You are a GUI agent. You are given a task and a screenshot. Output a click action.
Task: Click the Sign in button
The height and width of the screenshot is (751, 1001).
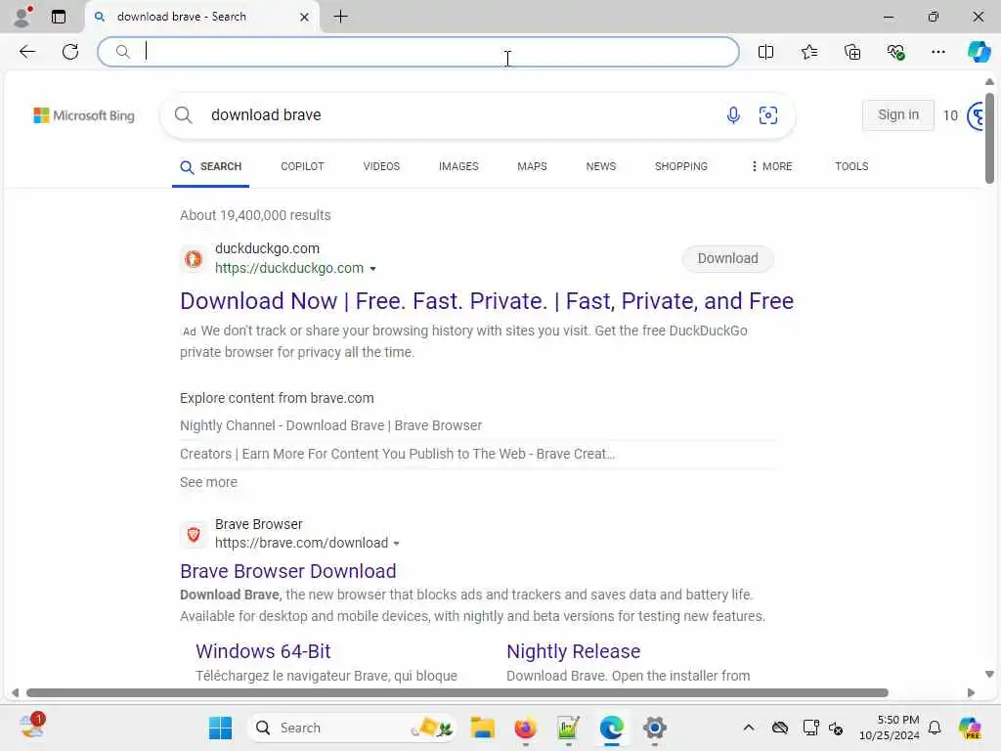click(x=898, y=115)
